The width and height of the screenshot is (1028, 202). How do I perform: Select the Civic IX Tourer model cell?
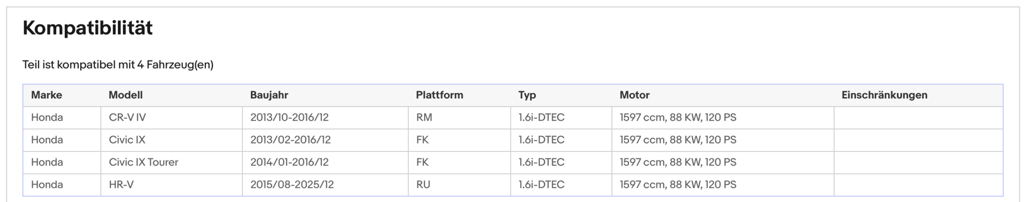[172, 163]
